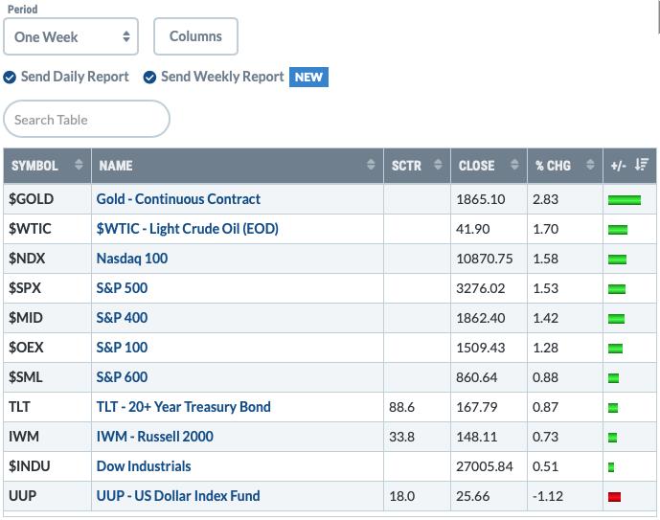
Task: Open Gold - Continuous Contract link
Action: click(x=178, y=198)
